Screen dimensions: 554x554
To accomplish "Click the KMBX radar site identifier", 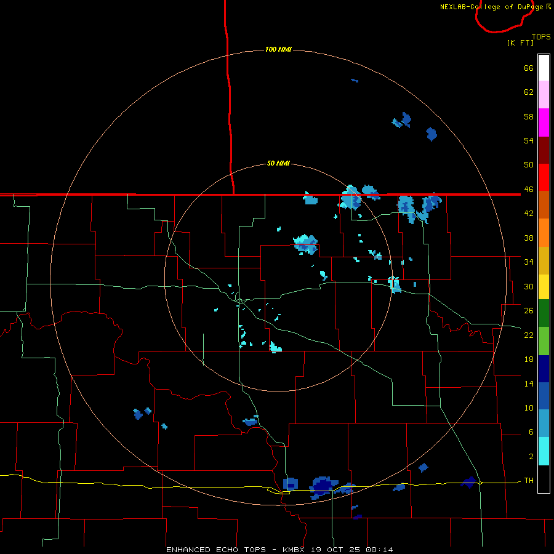I will (295, 550).
